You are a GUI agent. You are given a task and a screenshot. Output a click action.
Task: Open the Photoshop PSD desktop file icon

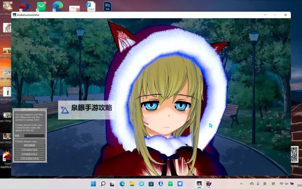[x=108, y=6]
